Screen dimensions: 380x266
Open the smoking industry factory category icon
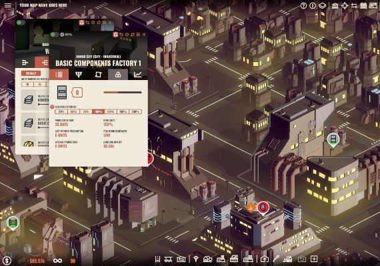pos(234,259)
